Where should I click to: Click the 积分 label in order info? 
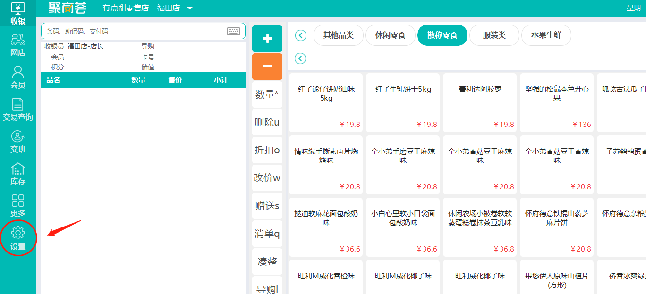[x=58, y=67]
